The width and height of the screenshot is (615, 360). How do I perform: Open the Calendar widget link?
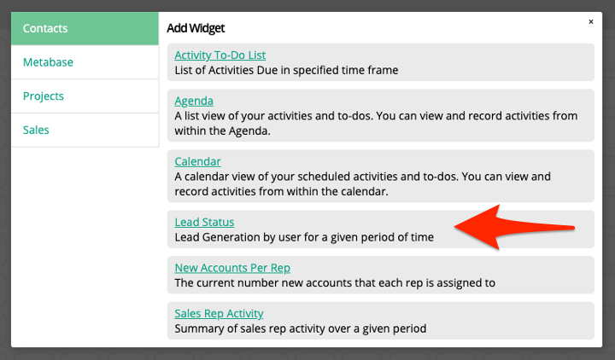(x=197, y=161)
